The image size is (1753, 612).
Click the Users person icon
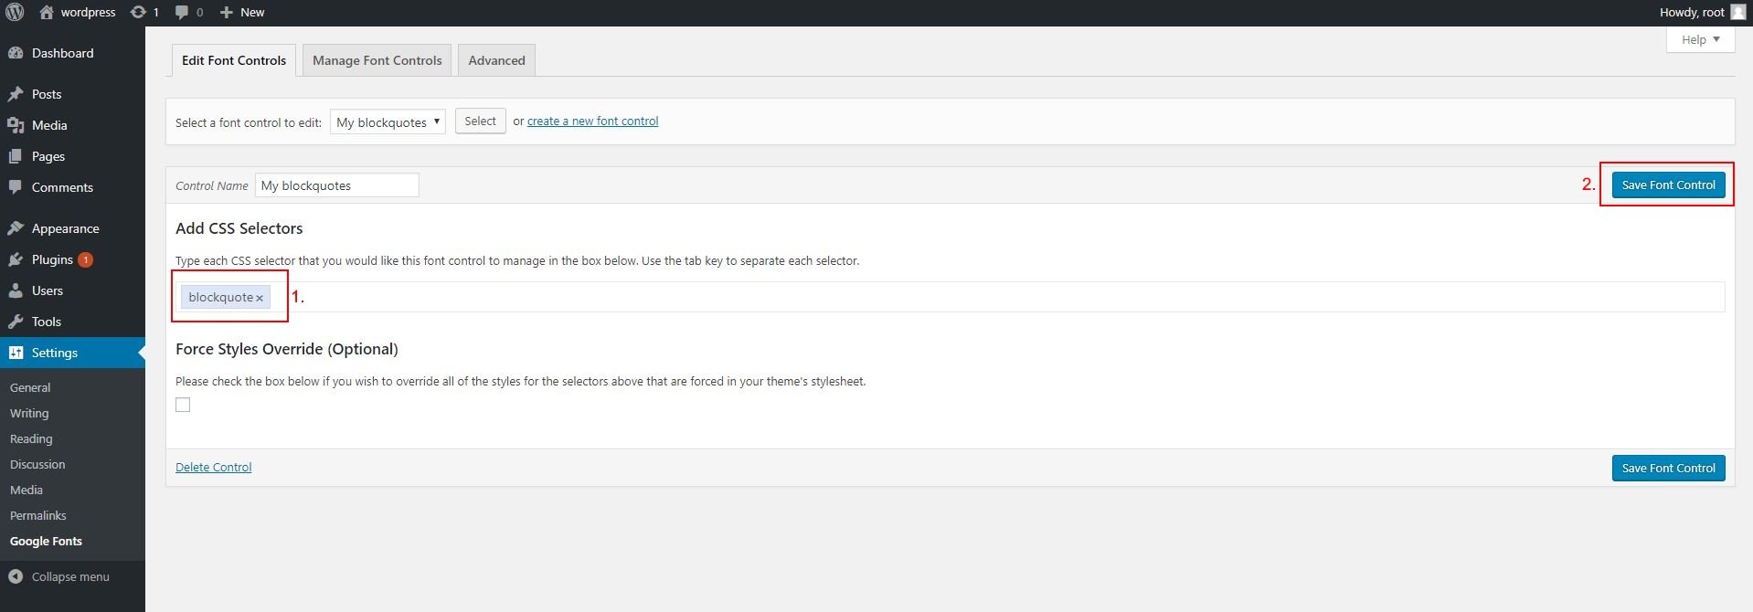(x=16, y=290)
